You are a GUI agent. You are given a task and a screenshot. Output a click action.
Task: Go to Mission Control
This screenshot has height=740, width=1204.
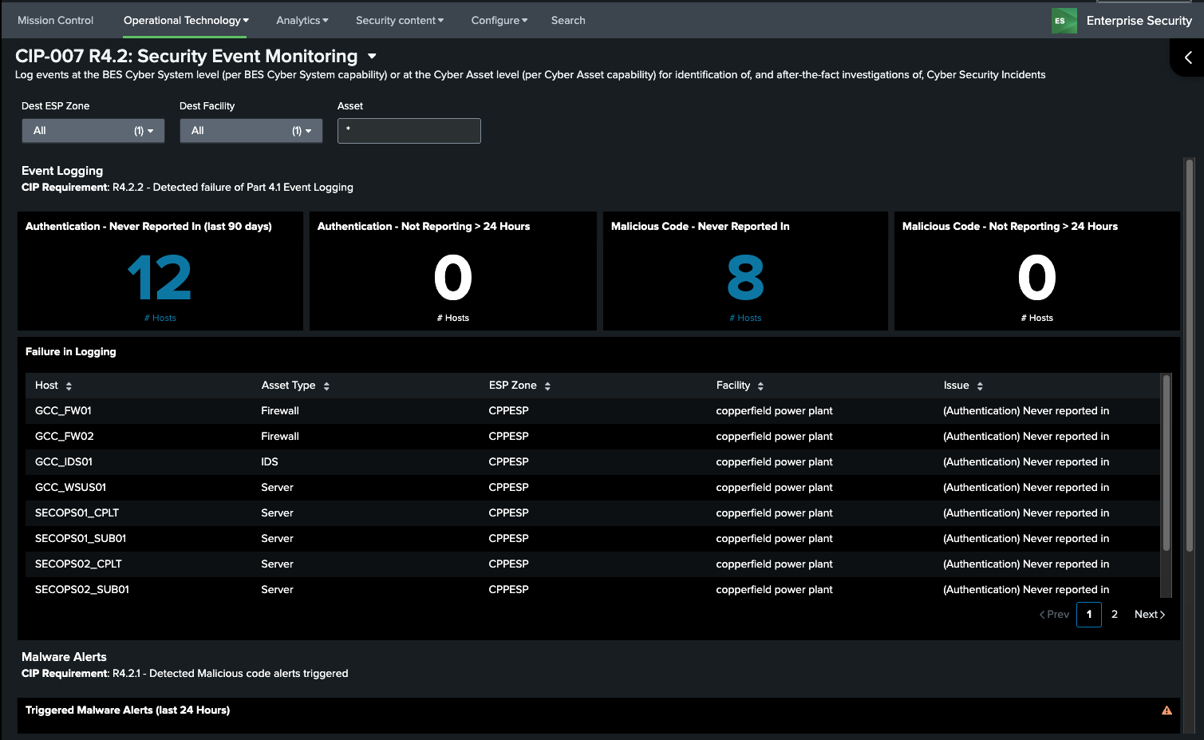(55, 21)
